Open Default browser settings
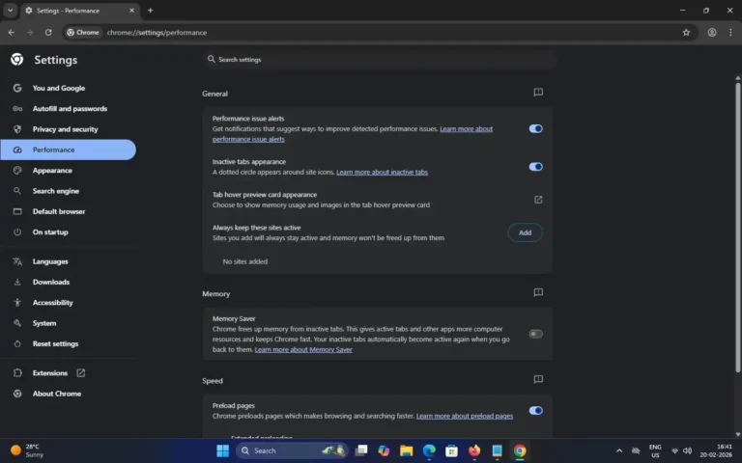Screen dimensions: 742x463 click(x=69, y=211)
